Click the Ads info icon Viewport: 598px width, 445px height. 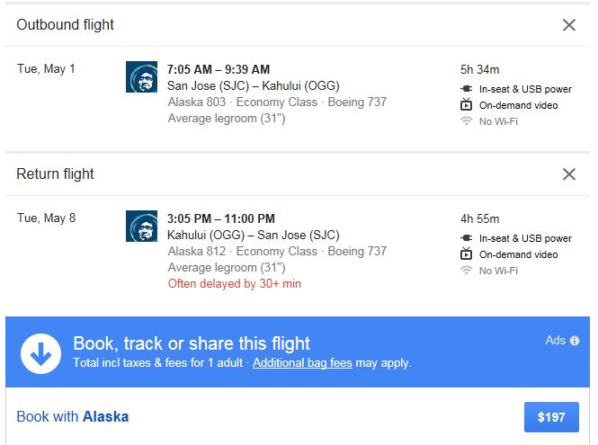[575, 341]
